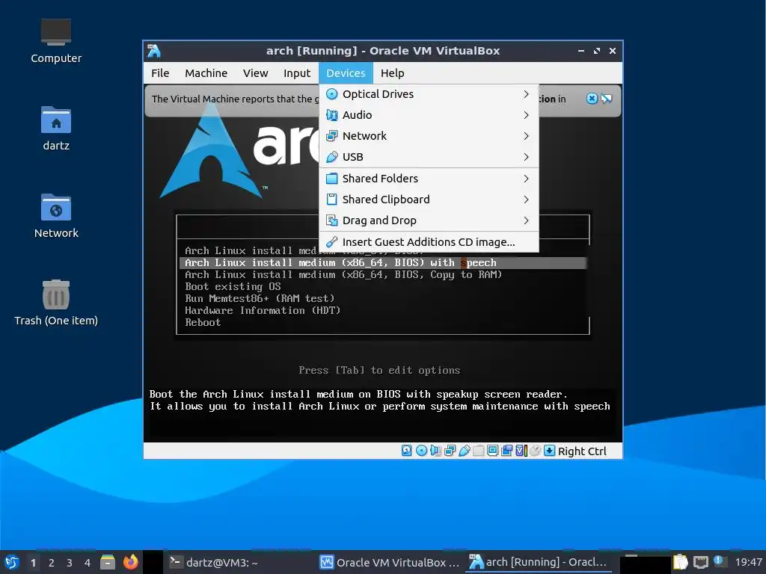Open the start menu button on taskbar
Viewport: 766px width, 574px height.
point(12,562)
